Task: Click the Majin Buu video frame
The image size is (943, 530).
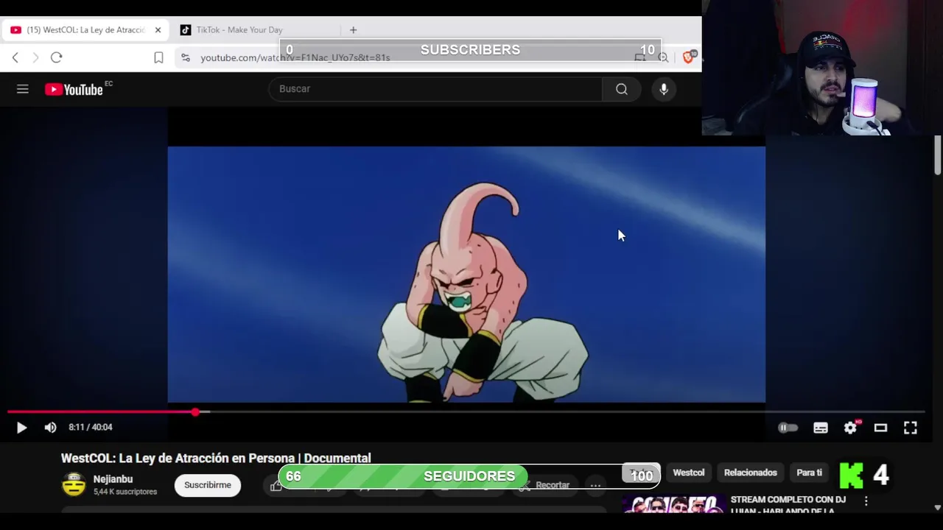Action: click(466, 275)
